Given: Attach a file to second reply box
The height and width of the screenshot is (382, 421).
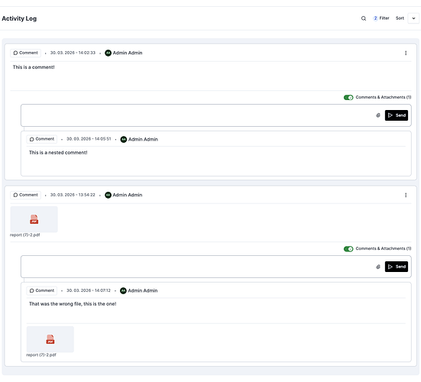Looking at the screenshot, I should tap(378, 267).
